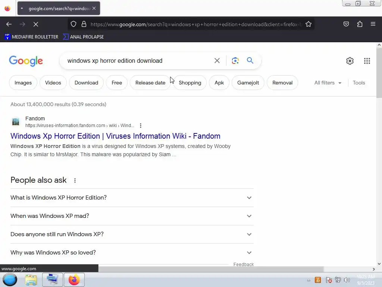Select the Removal filter chip
The height and width of the screenshot is (287, 382).
[x=282, y=83]
